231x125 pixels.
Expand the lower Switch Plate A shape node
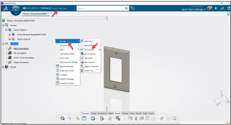(10, 39)
